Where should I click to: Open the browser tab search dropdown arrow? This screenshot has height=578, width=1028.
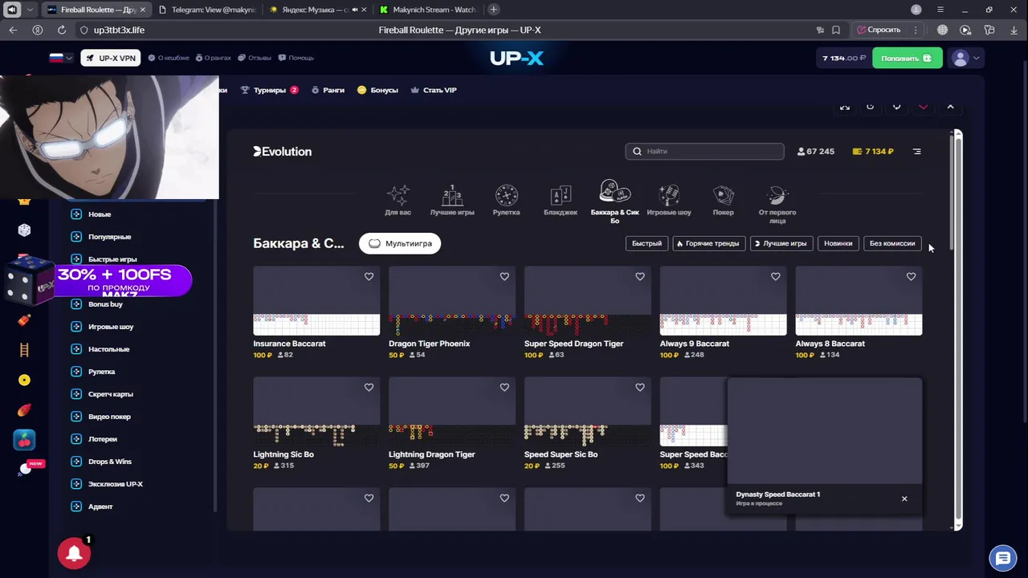click(x=31, y=10)
